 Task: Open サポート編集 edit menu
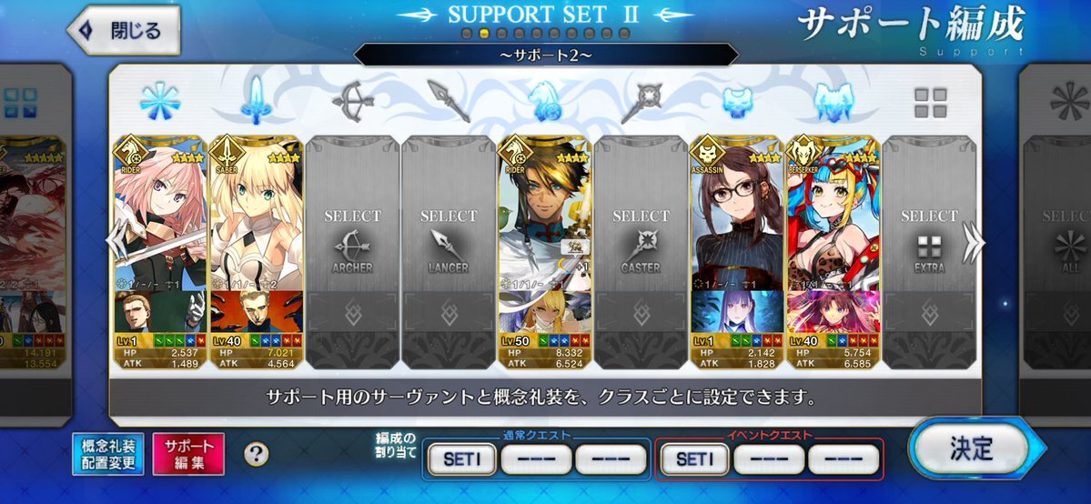point(188,455)
